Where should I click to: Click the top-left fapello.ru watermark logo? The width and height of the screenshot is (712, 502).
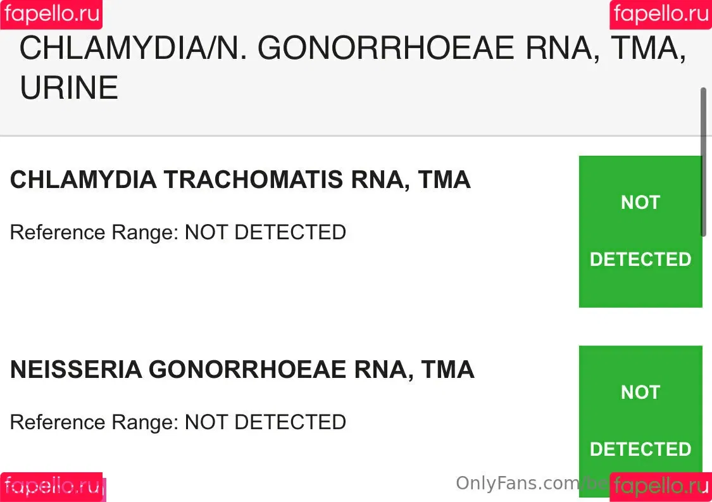pos(51,14)
